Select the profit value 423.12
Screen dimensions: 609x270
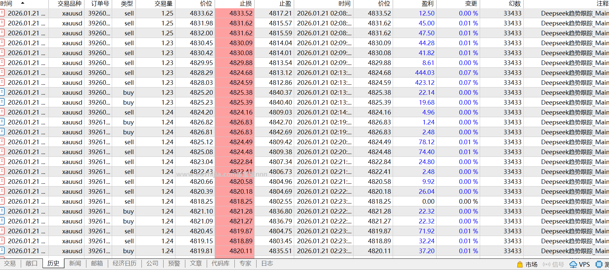(x=425, y=83)
